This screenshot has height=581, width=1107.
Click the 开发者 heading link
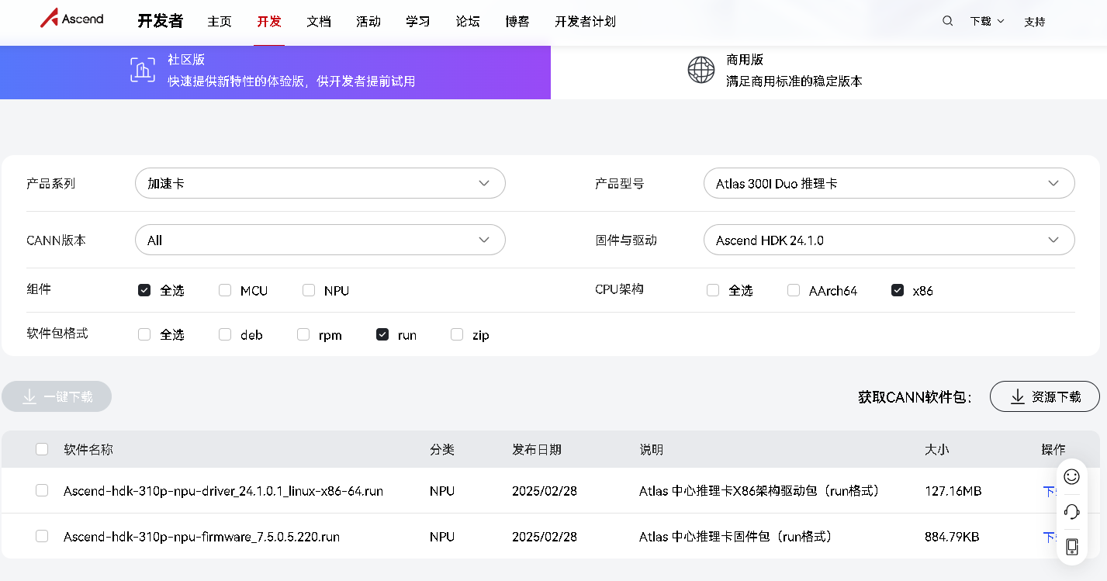tap(161, 21)
